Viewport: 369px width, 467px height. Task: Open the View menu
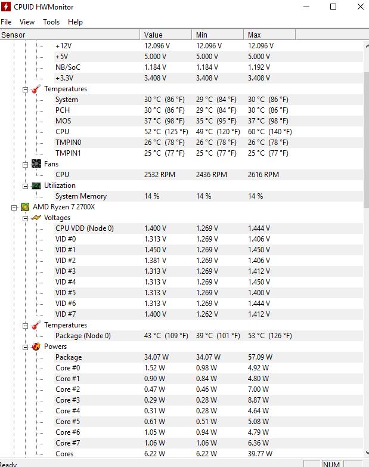[27, 22]
